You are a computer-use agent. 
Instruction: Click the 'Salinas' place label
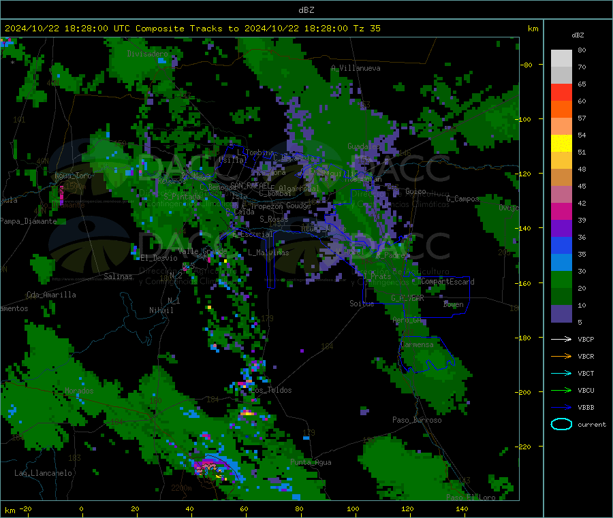(118, 276)
